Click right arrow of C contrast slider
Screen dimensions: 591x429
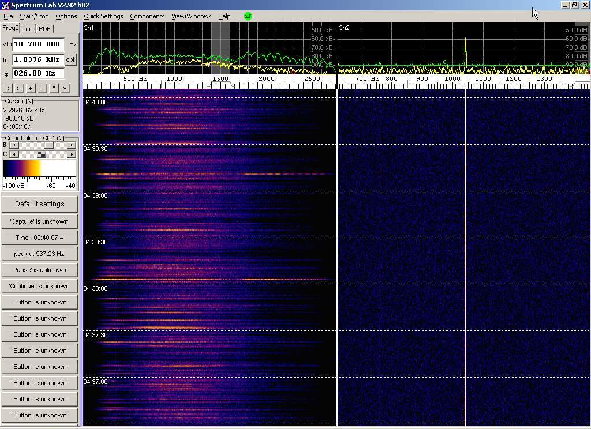click(72, 155)
